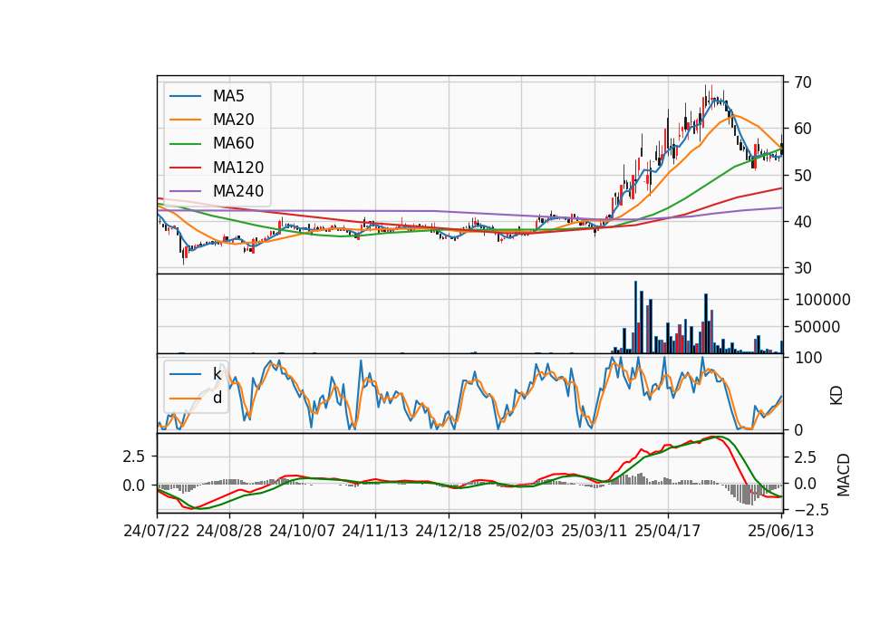
Task: Click the 40 price axis label
Action: pos(803,222)
